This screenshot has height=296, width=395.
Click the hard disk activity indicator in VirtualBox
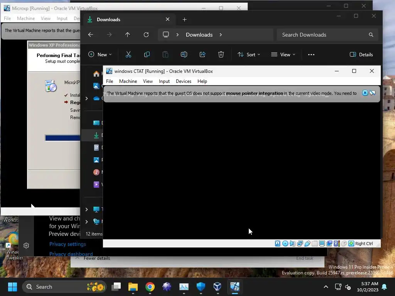(x=278, y=244)
